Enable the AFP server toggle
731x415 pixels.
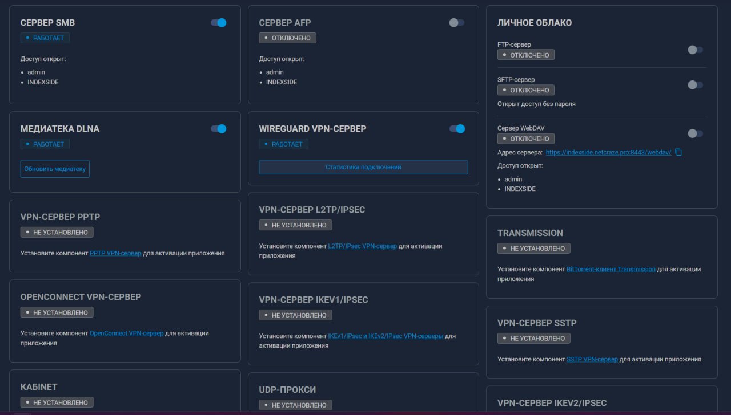pyautogui.click(x=456, y=23)
